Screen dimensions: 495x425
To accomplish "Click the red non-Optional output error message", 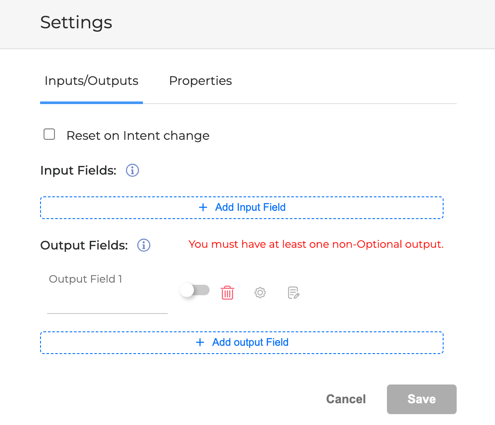I will coord(316,244).
